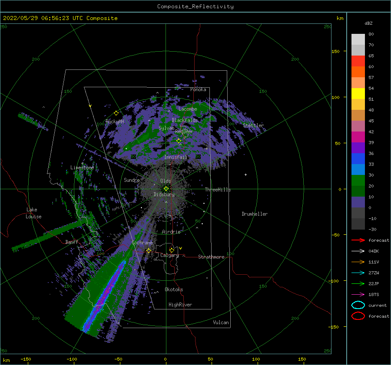Click the yellow km unit label at top right
Image resolution: width=391 pixels, height=365 pixels.
tap(340, 18)
